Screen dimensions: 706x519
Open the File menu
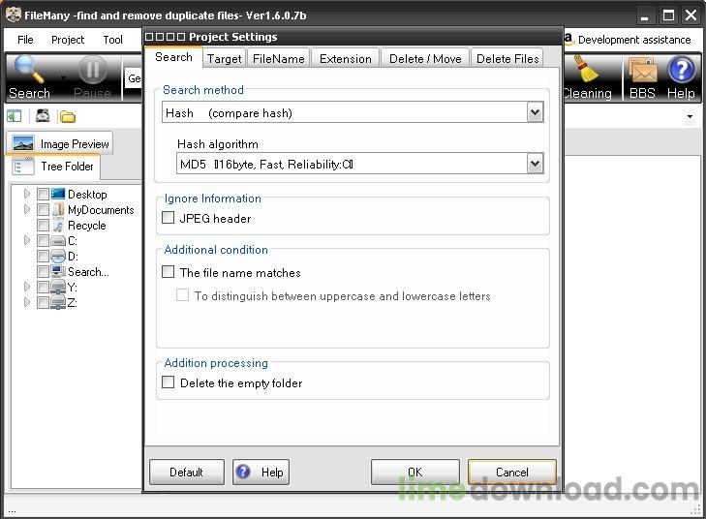tap(25, 40)
